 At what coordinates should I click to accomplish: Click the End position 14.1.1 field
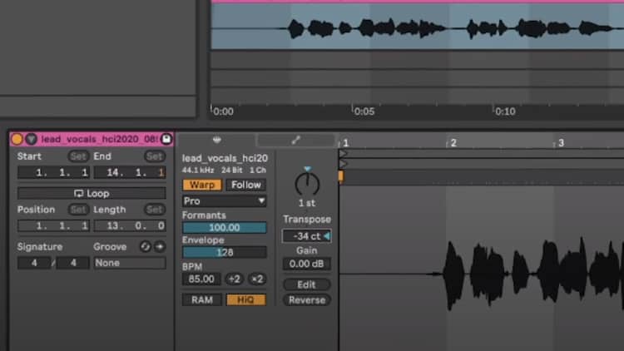point(130,172)
